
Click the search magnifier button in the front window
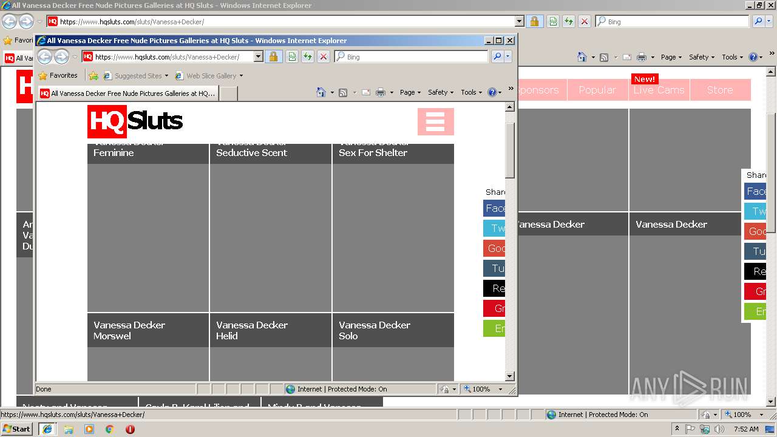(x=497, y=56)
